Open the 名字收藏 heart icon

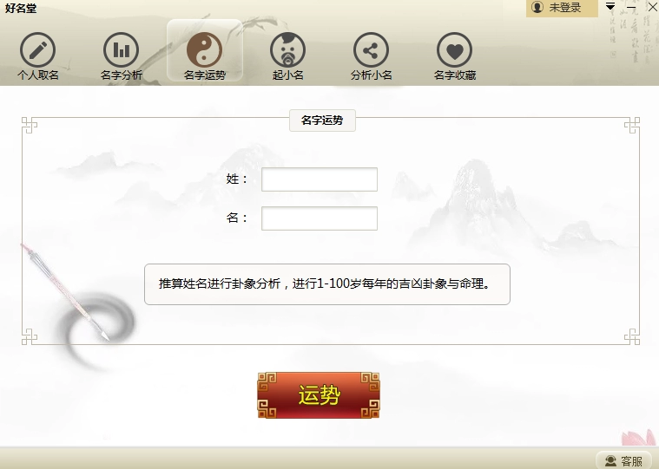454,50
